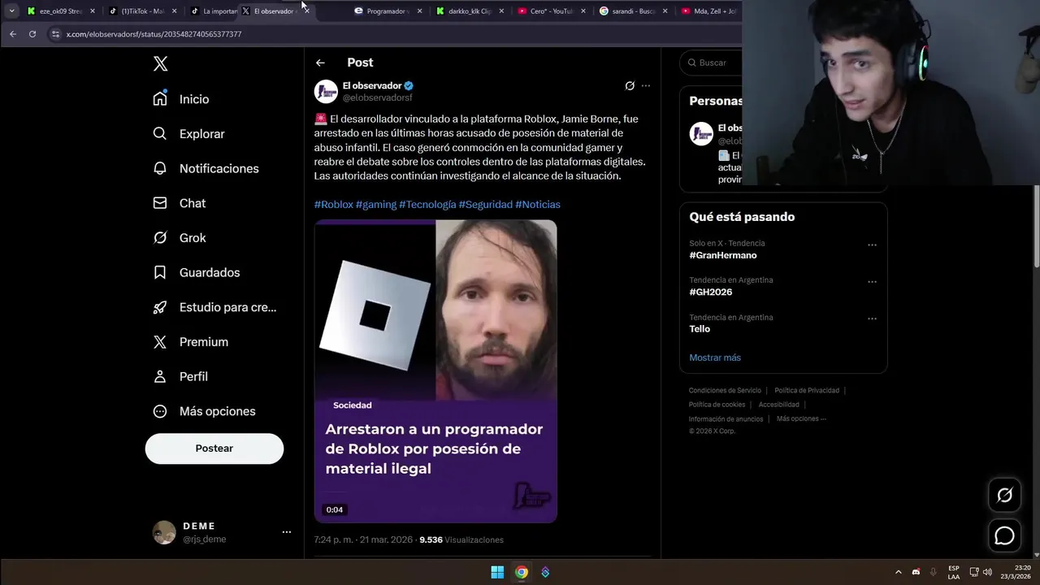
Task: Open the #Seguridad hashtag
Action: pos(486,205)
